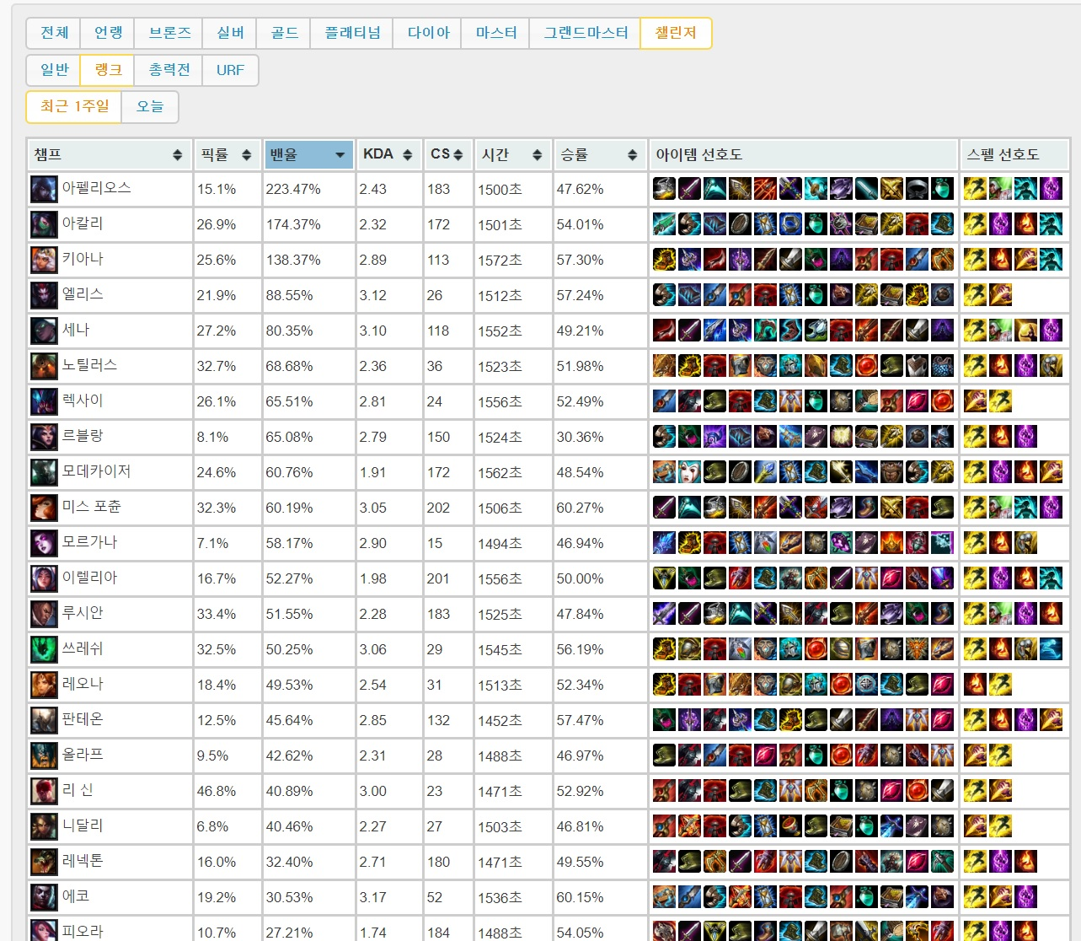Viewport: 1081px width, 941px height.
Task: Sort table by 밴율 column dropdown arrow
Action: (340, 155)
